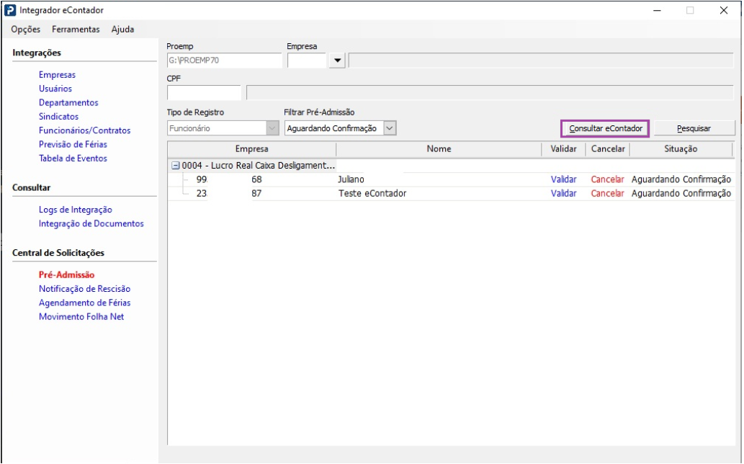Click the Validar column header

coord(564,149)
